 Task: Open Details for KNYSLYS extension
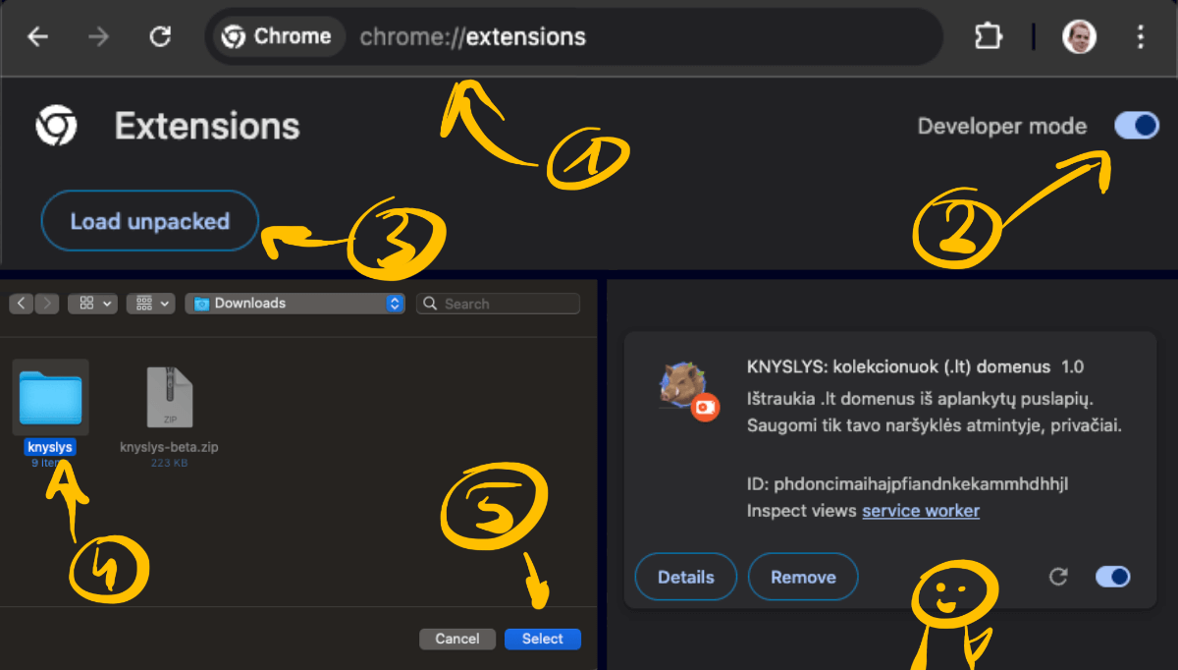[x=686, y=577]
